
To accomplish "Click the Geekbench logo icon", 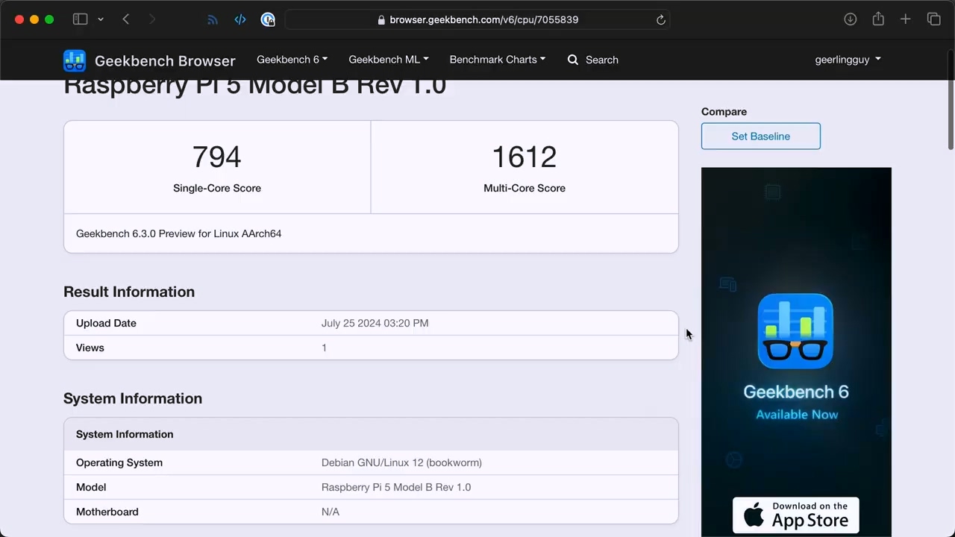I will tap(75, 60).
